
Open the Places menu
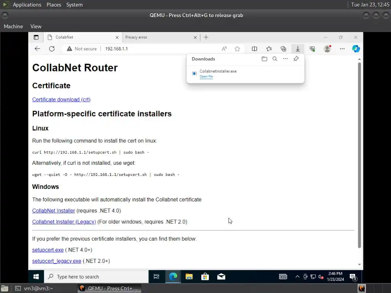point(54,5)
